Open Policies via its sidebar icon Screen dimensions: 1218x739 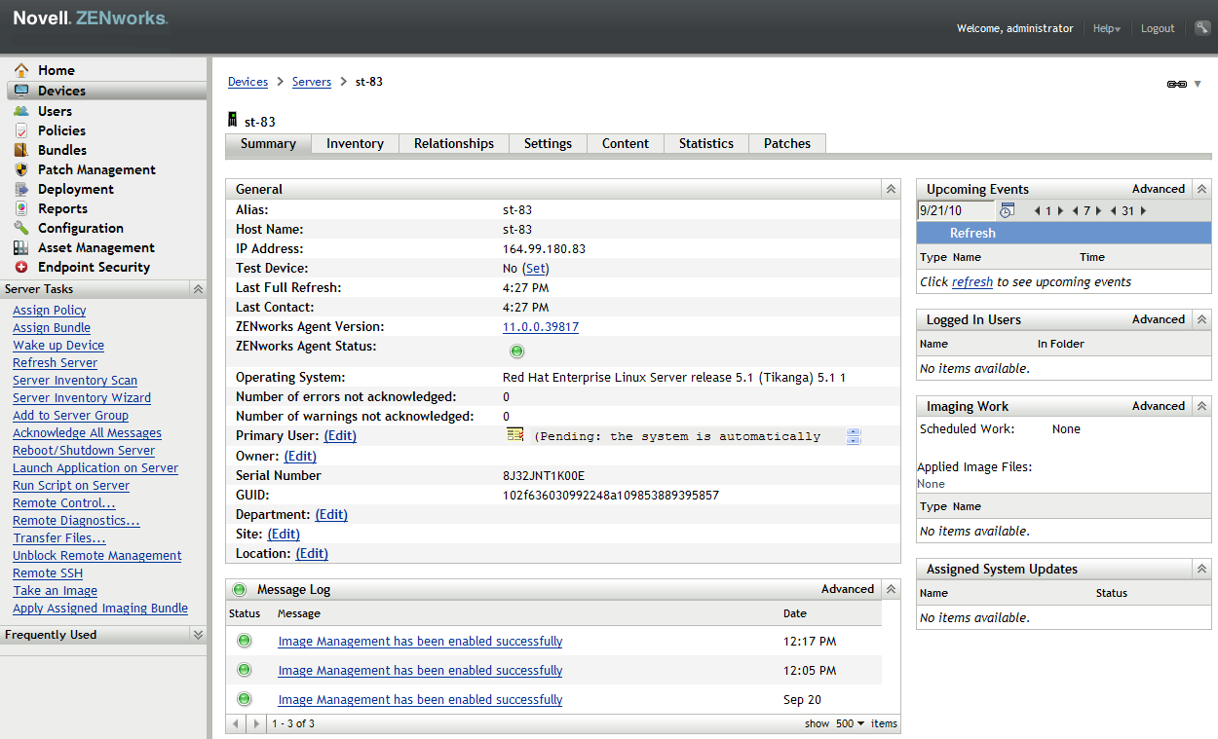[19, 129]
